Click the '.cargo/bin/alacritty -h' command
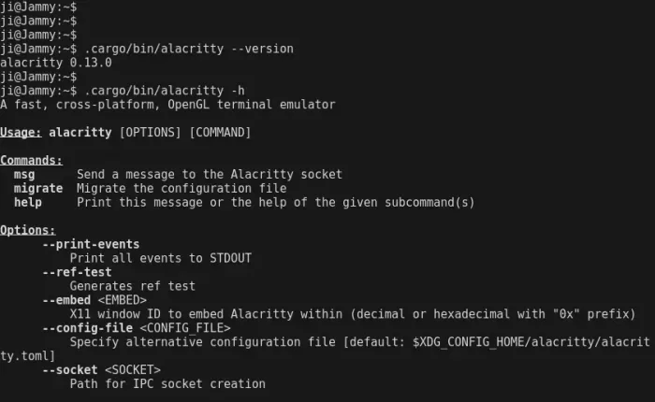The height and width of the screenshot is (402, 655). pos(165,91)
